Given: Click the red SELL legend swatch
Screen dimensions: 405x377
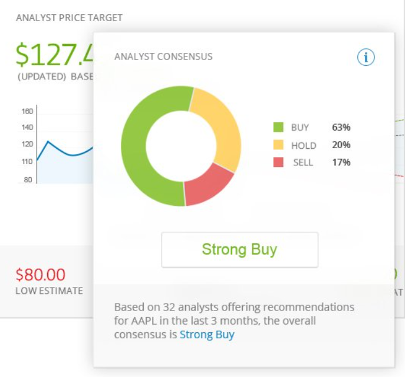Looking at the screenshot, I should pyautogui.click(x=278, y=162).
